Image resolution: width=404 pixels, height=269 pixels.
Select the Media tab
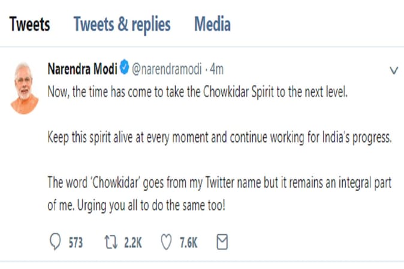(212, 25)
